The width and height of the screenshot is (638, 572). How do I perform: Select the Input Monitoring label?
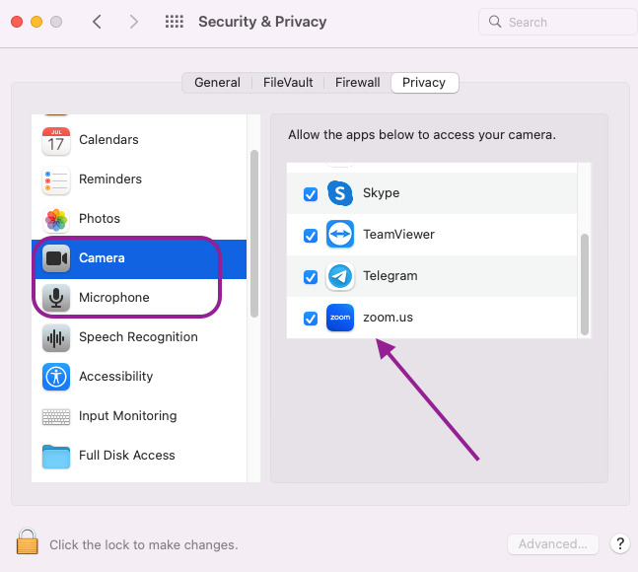coord(128,416)
